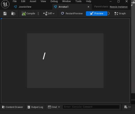Open the Content Drawer
The image size is (135, 114).
point(12,107)
